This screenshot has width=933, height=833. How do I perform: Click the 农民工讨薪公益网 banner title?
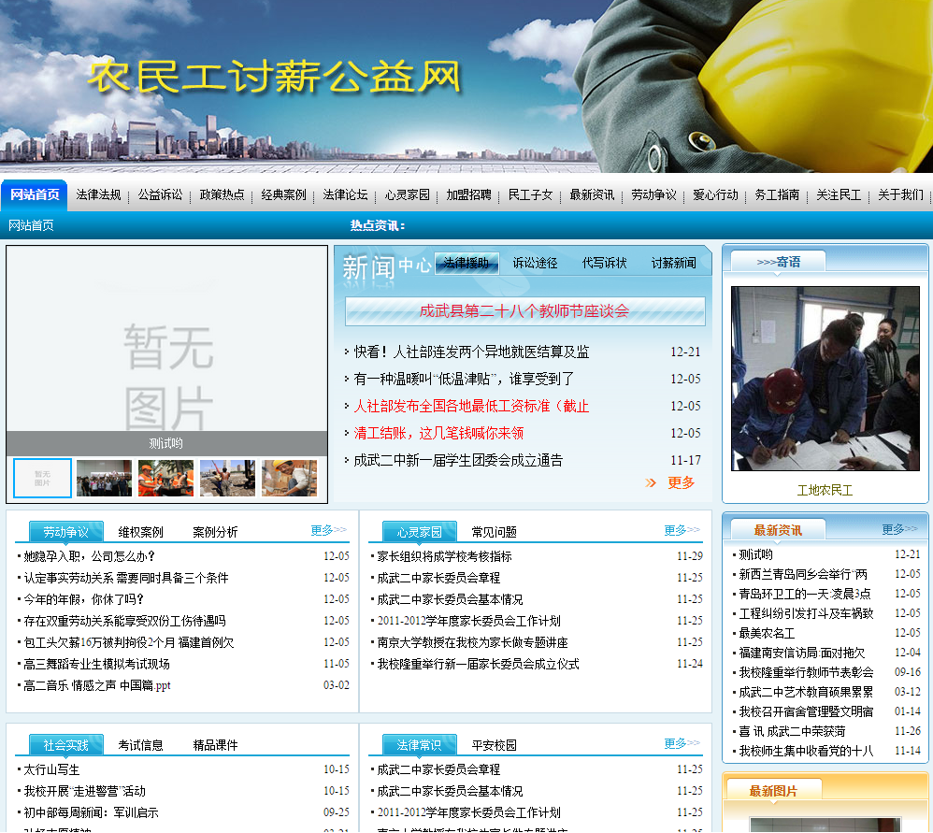click(274, 77)
